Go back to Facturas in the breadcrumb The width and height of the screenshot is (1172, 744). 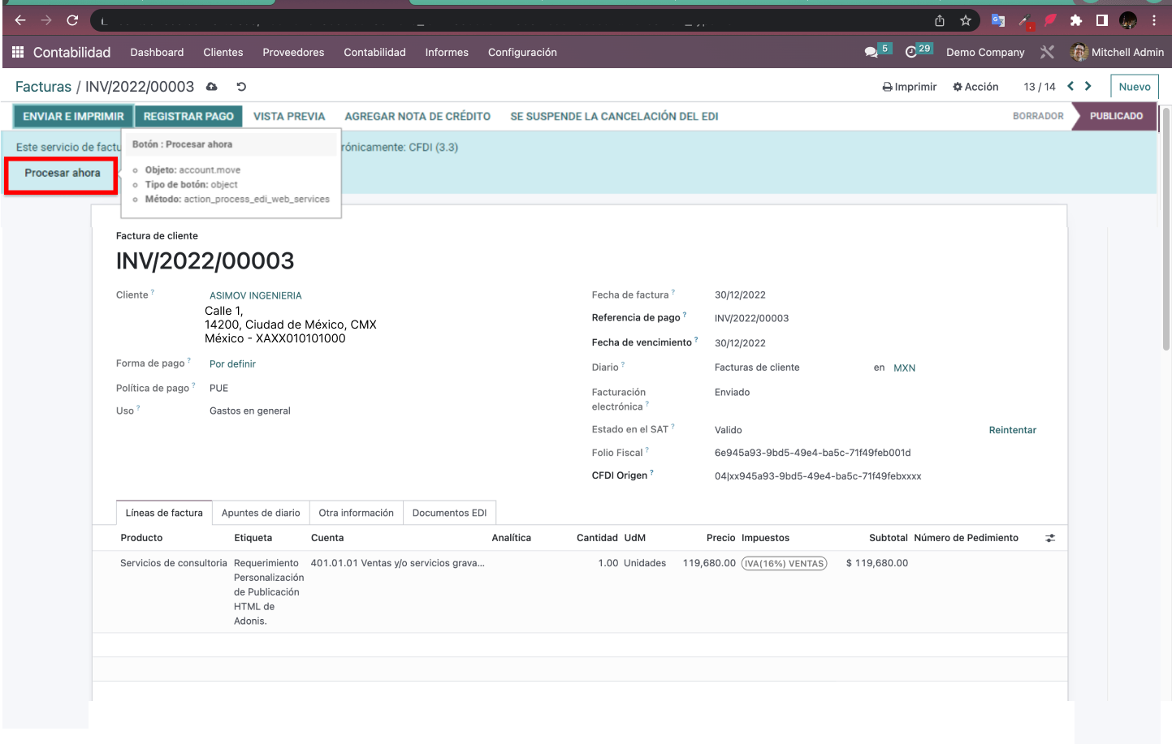click(x=43, y=87)
